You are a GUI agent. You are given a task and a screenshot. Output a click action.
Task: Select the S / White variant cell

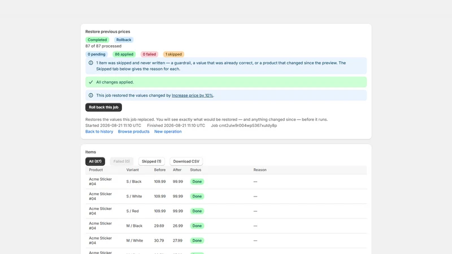pyautogui.click(x=134, y=196)
